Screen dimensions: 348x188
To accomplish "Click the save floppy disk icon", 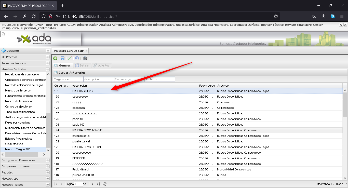I will (x=62, y=58).
